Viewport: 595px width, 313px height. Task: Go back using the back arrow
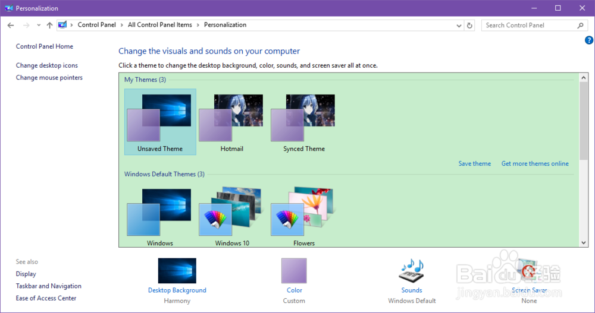coord(11,26)
